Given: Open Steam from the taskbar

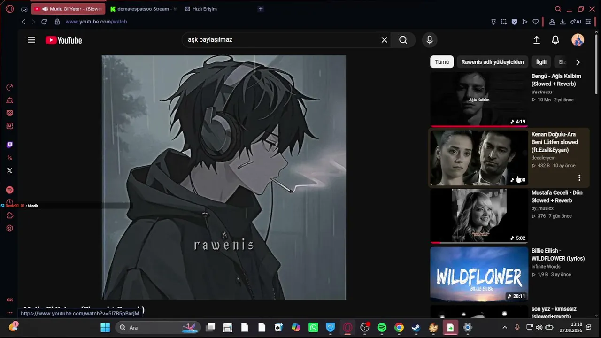Looking at the screenshot, I should [x=416, y=327].
